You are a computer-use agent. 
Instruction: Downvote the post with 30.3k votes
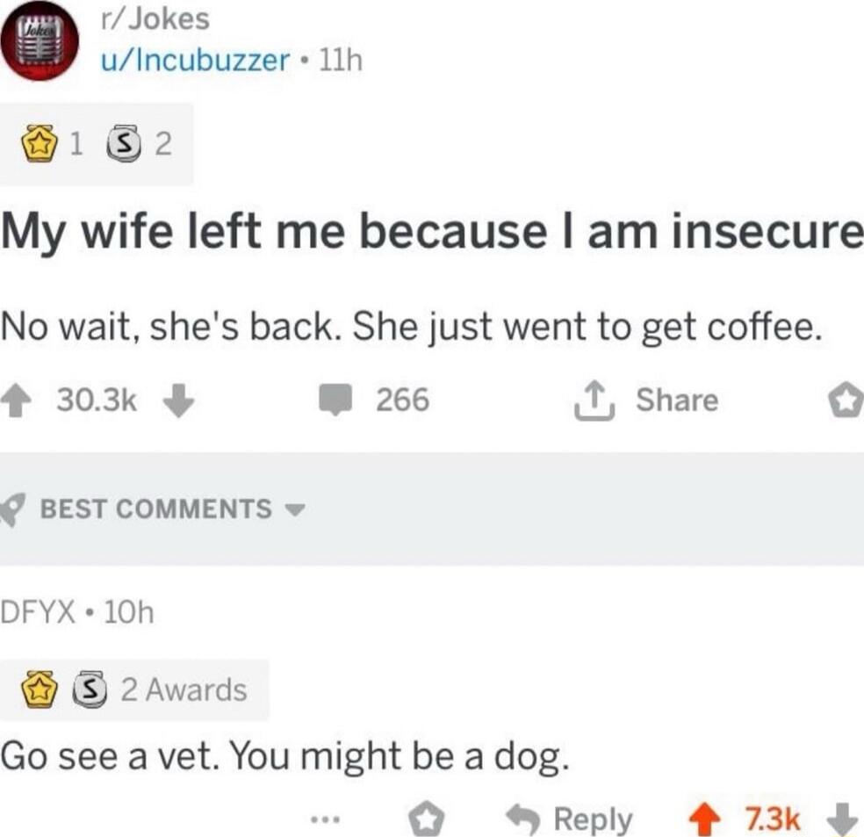(x=179, y=400)
